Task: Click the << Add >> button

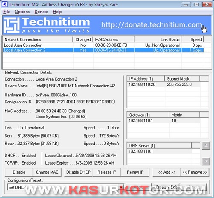Action: coord(166,172)
